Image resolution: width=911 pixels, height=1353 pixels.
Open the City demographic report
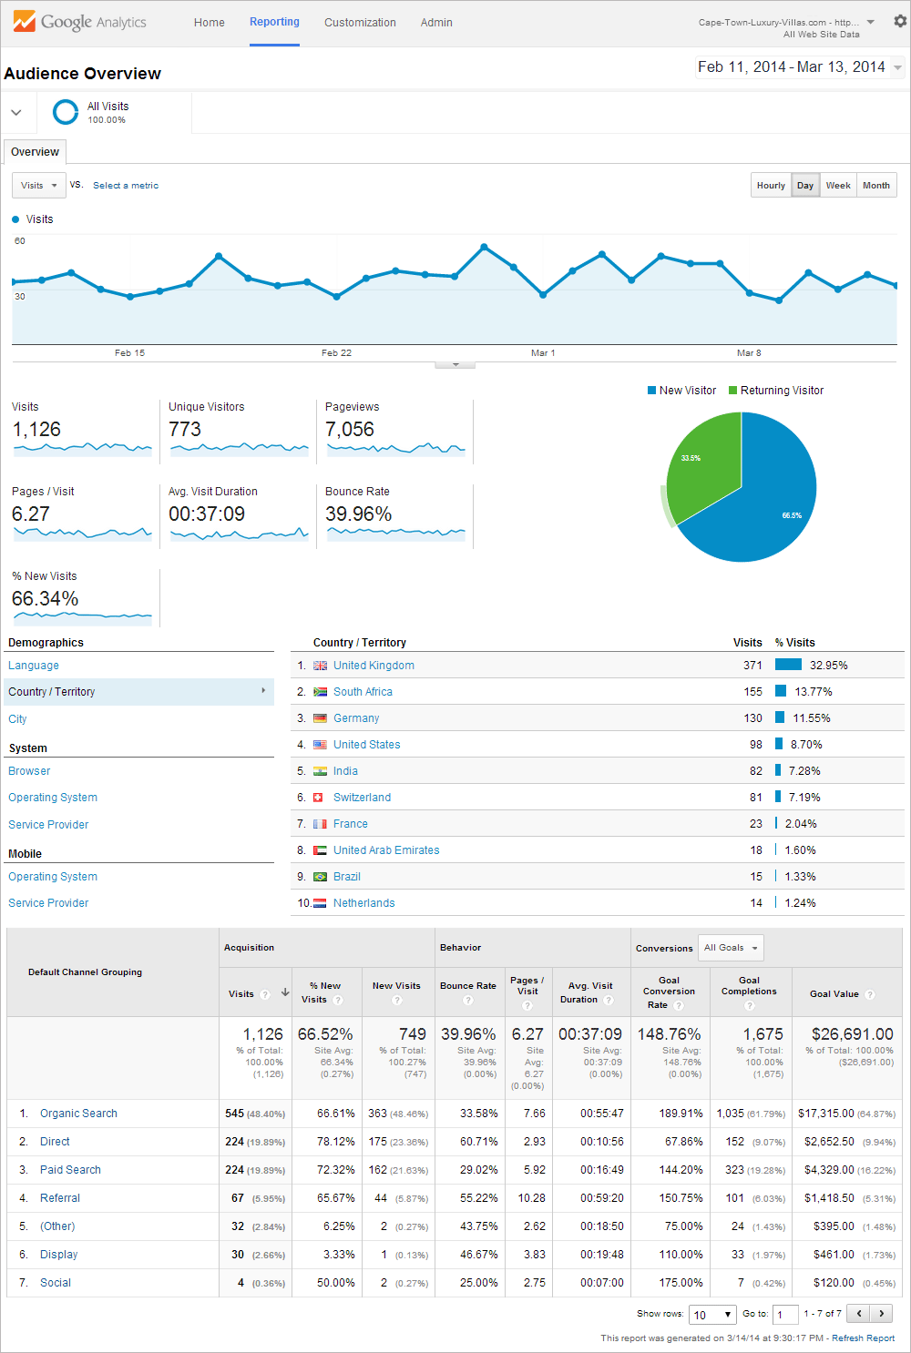pyautogui.click(x=17, y=719)
